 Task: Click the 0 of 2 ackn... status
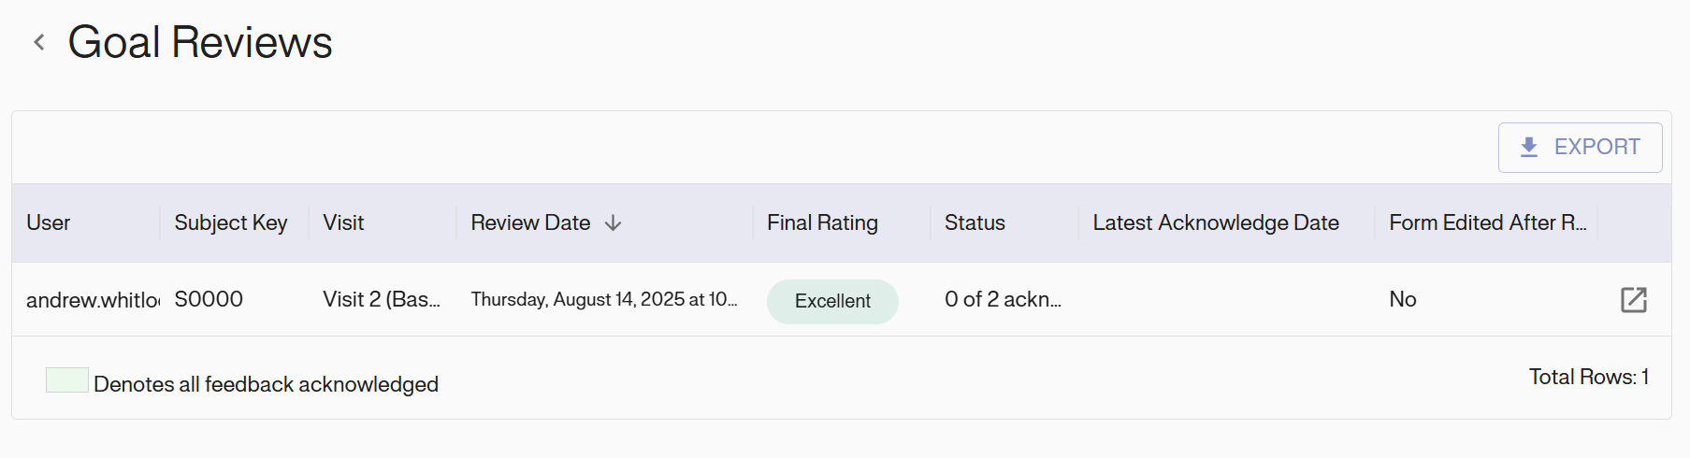pos(1002,300)
